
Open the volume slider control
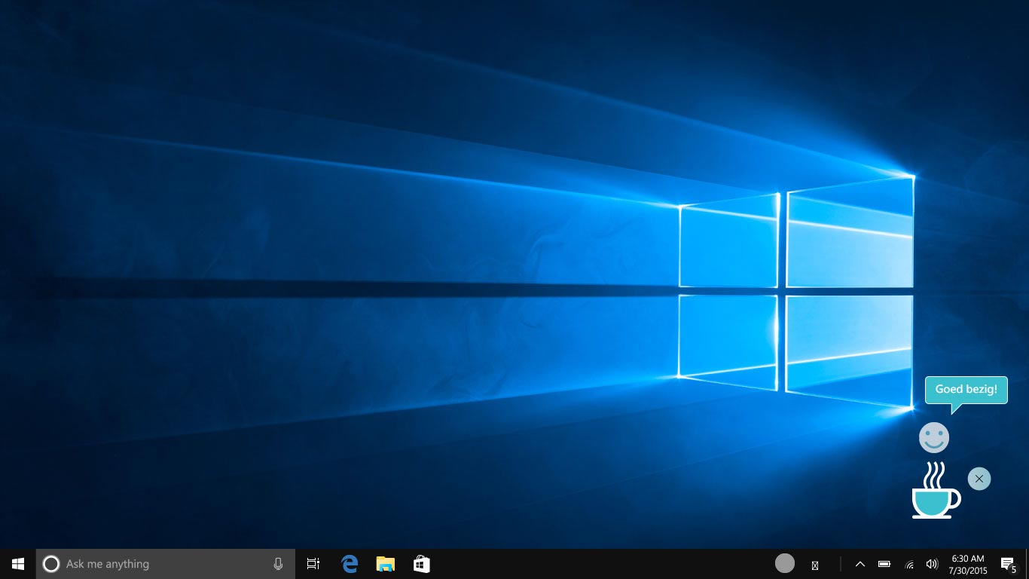(932, 564)
